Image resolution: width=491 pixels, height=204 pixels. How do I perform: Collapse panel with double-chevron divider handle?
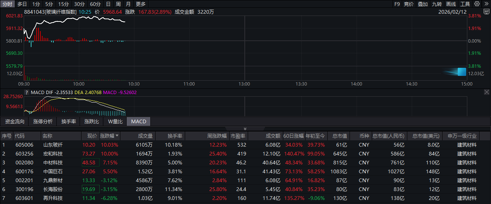click(x=245, y=129)
